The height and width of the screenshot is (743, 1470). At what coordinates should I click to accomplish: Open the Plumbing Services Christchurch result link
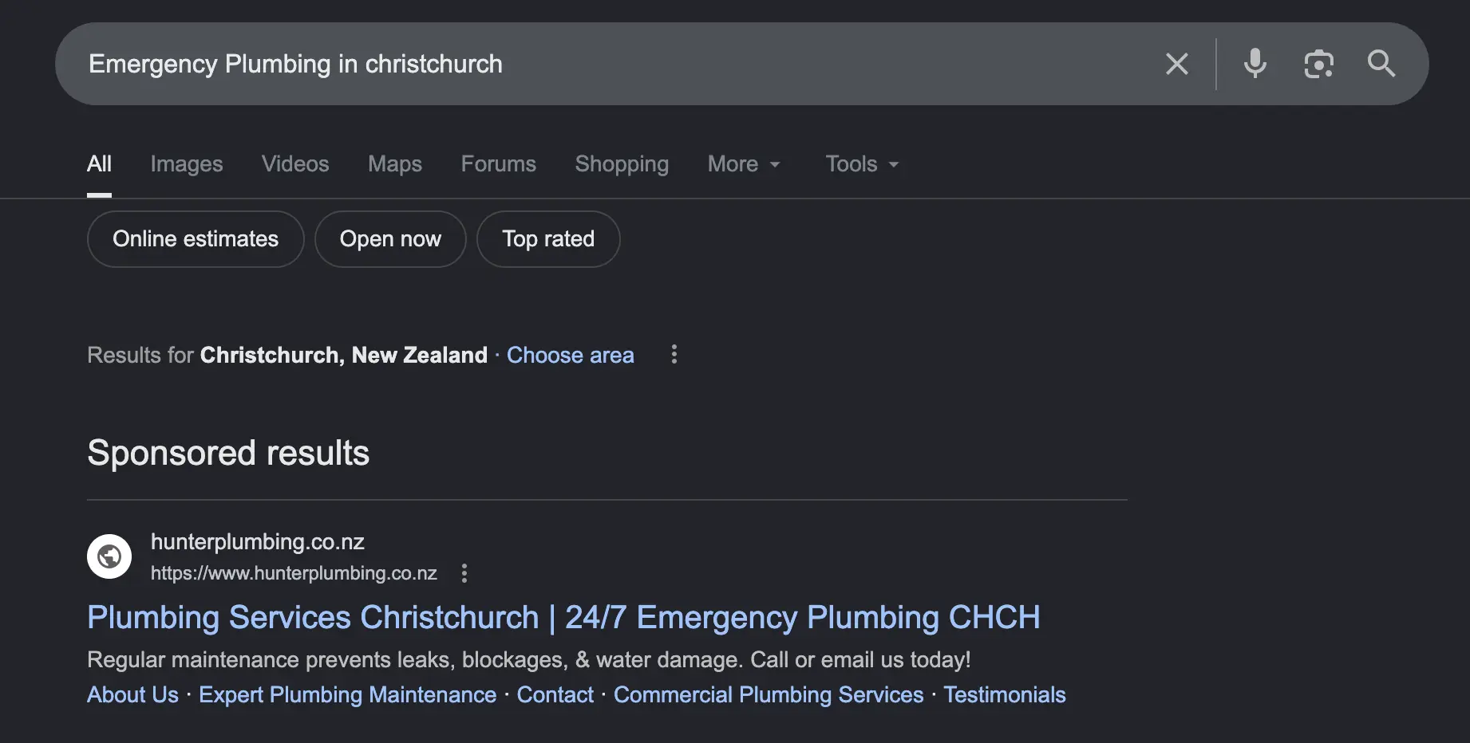click(563, 617)
